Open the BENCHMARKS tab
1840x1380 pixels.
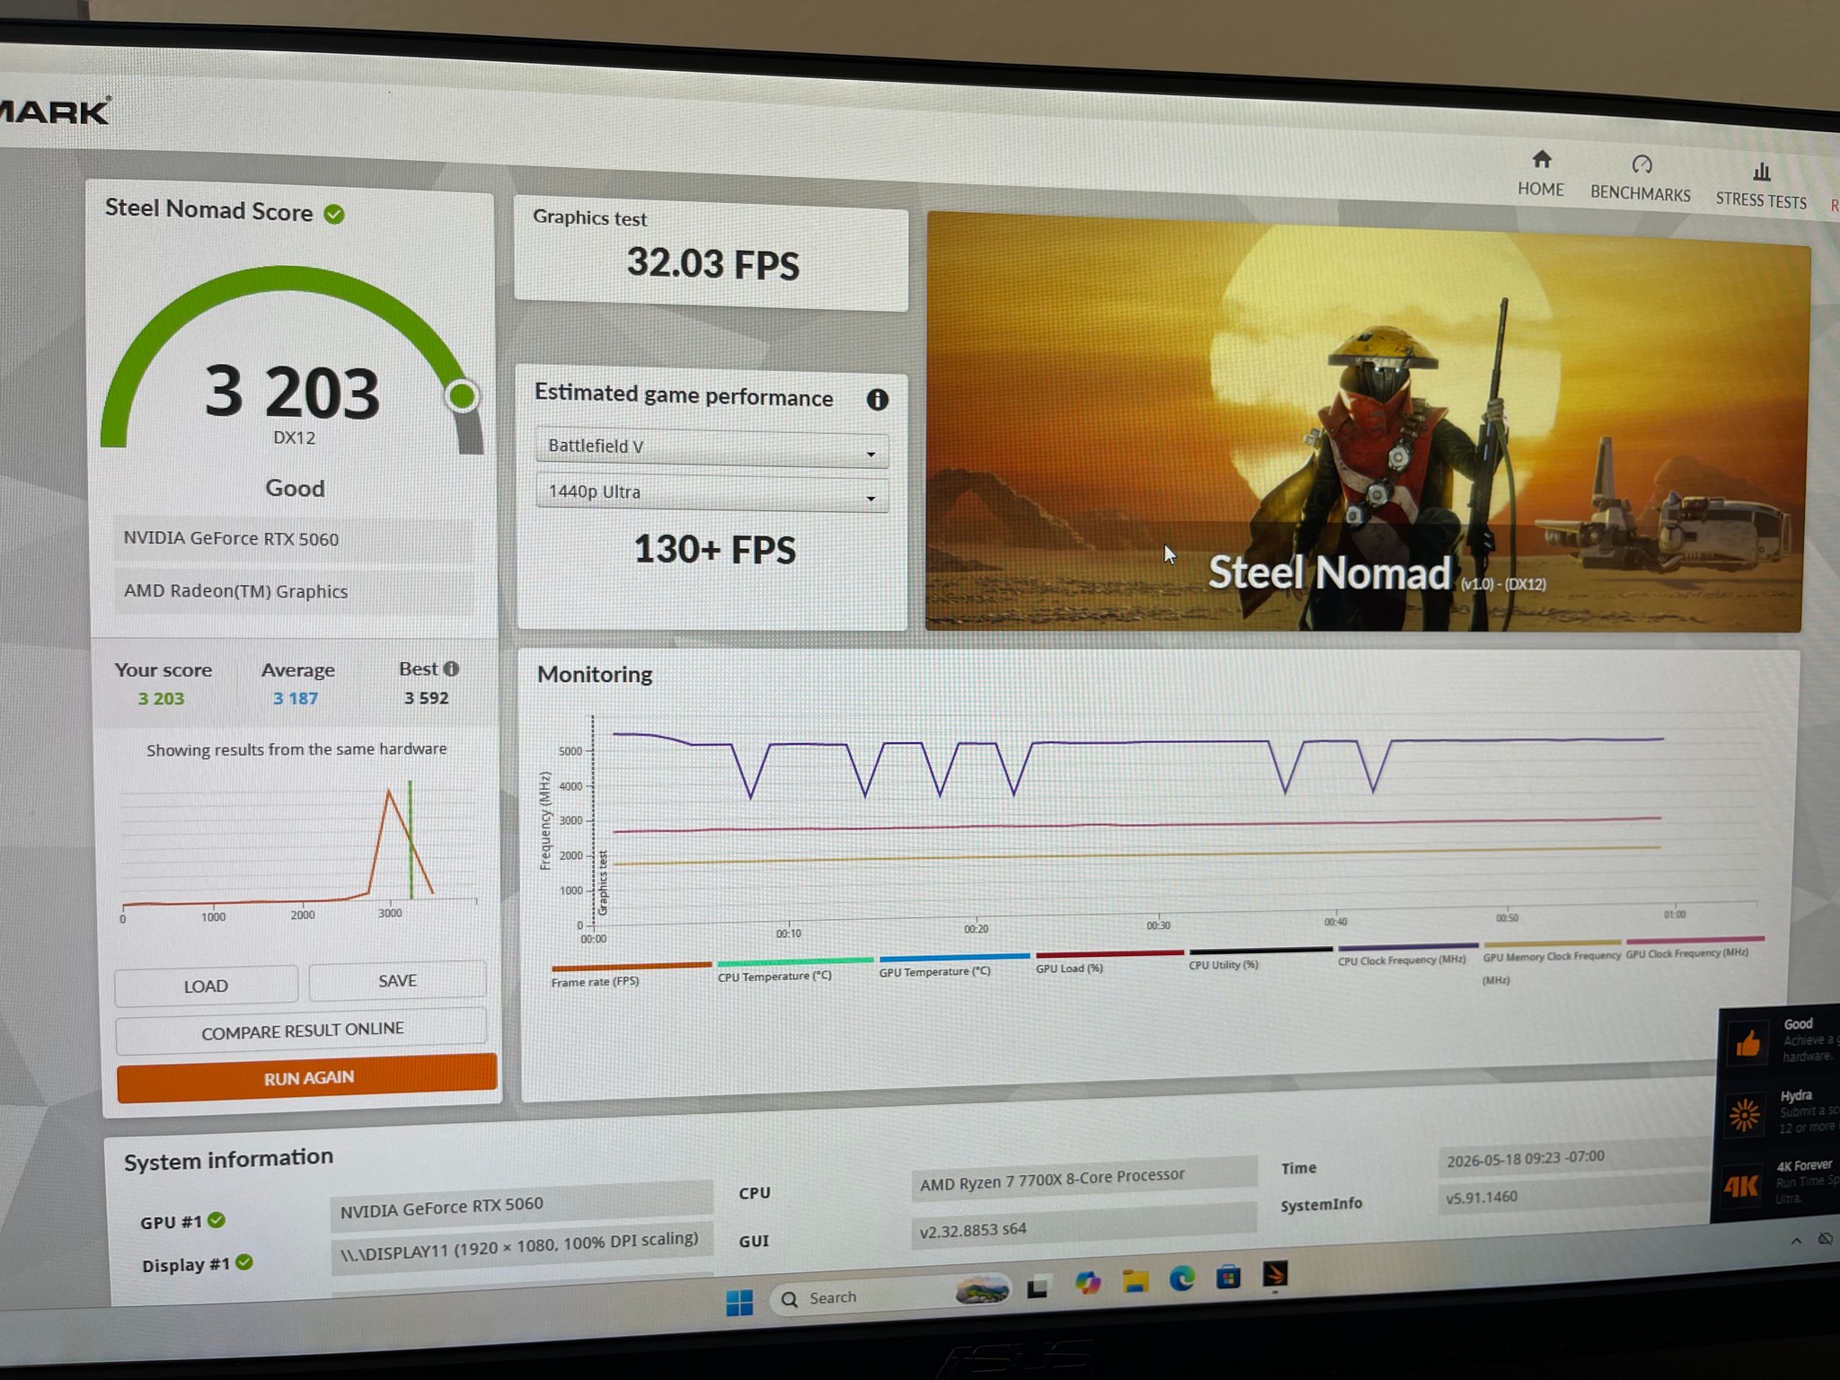point(1640,178)
